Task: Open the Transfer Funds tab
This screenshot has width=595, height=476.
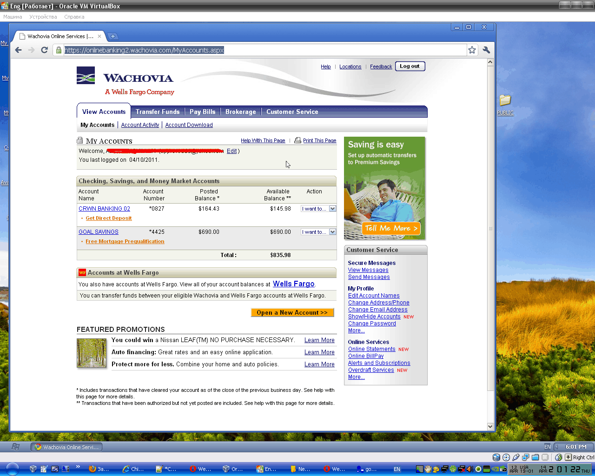Action: (158, 112)
